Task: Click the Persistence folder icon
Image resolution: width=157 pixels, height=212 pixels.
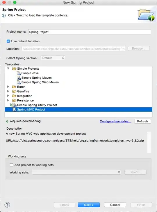Action: pos(14,100)
